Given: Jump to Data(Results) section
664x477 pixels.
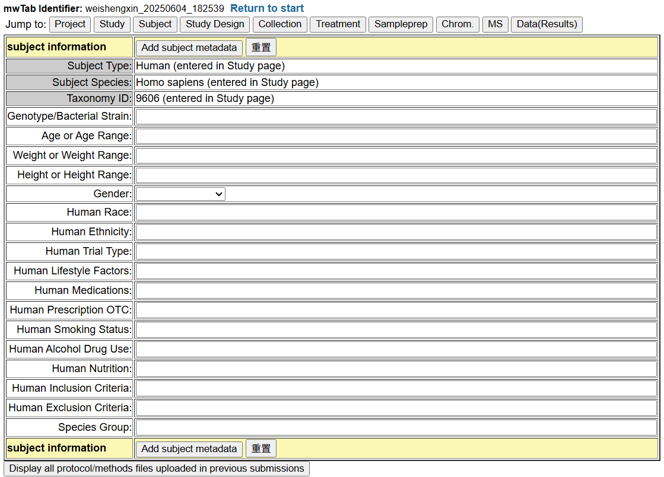Looking at the screenshot, I should pos(547,24).
